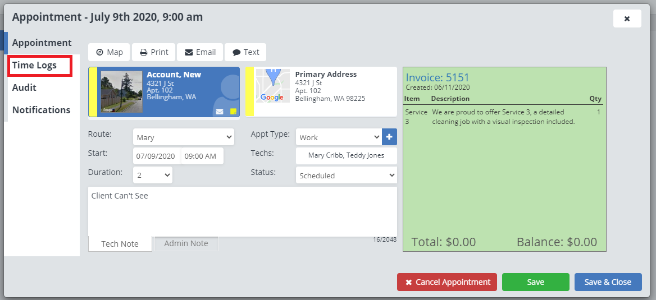The height and width of the screenshot is (300, 656).
Task: Click the Cancel Appointment button
Action: 447,282
